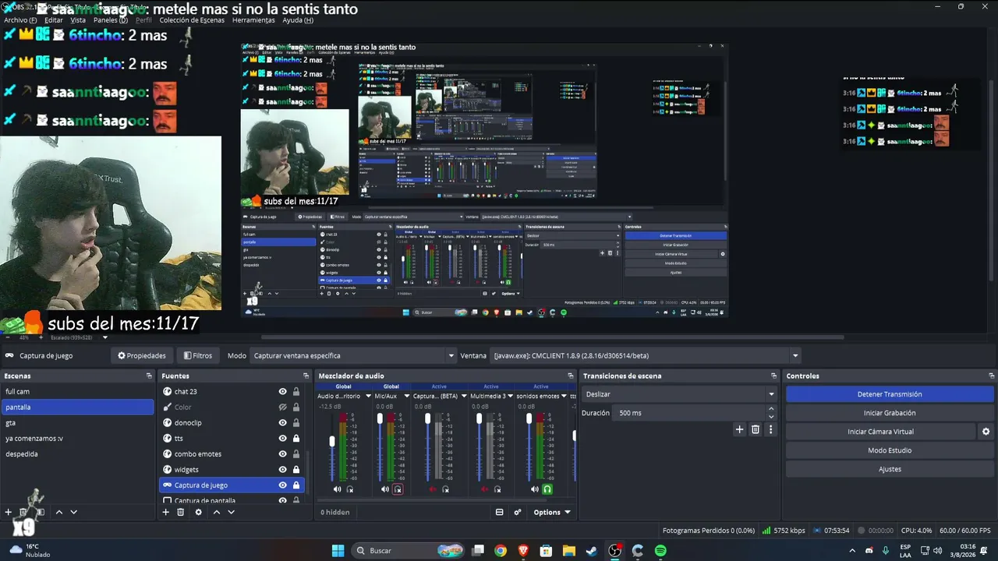The width and height of the screenshot is (998, 561).
Task: Open Propiedades for the selected source
Action: coord(142,355)
